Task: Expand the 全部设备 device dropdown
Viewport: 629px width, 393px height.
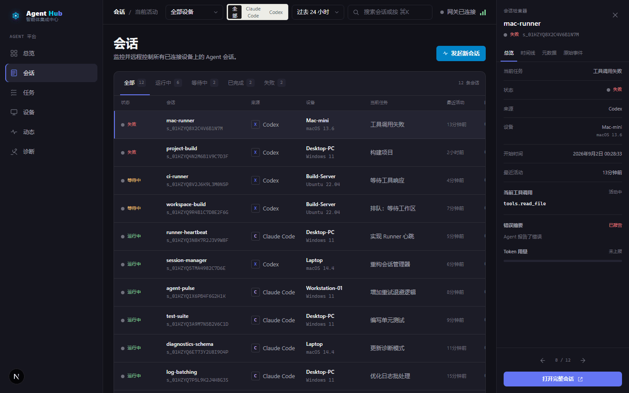Action: pos(194,12)
